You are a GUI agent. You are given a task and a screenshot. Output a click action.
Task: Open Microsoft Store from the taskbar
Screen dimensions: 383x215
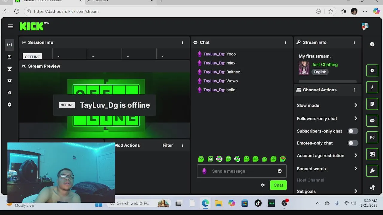pos(245,203)
